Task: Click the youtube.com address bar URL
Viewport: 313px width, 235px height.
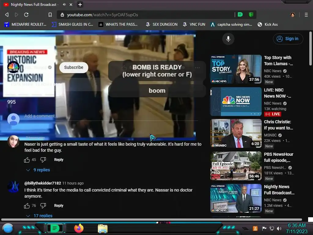Action: pyautogui.click(x=102, y=15)
